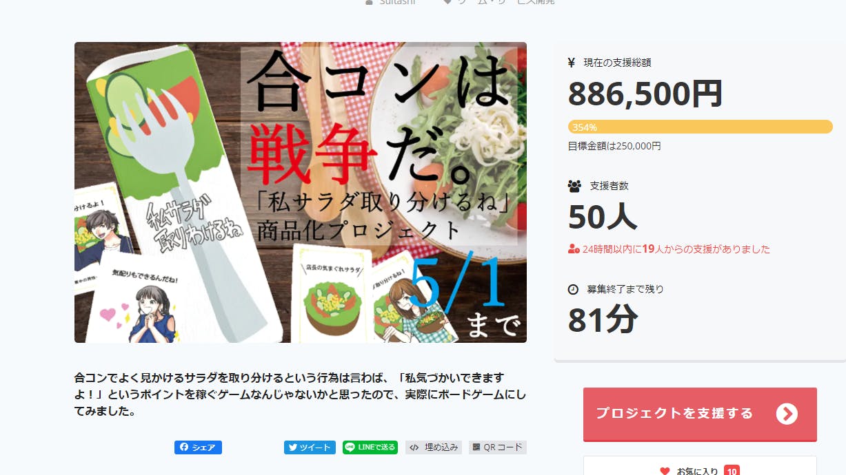Click the Twitter tweet button
The height and width of the screenshot is (475, 846).
[310, 447]
